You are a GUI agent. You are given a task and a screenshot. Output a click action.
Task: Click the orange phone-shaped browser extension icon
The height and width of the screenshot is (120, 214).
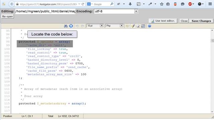tap(175, 4)
